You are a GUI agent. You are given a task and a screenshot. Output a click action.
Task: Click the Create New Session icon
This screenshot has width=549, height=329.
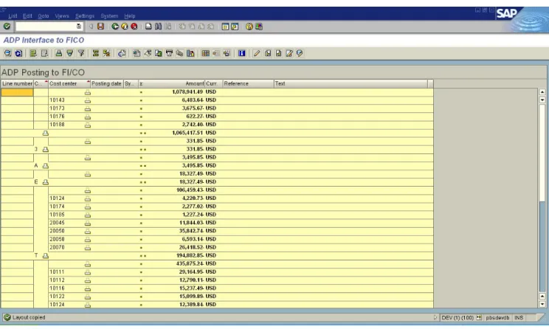click(225, 27)
